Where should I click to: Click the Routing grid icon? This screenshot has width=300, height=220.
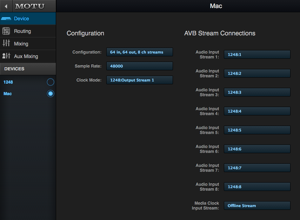pyautogui.click(x=6, y=31)
